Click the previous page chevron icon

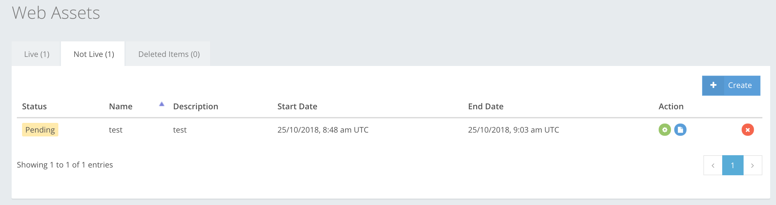click(713, 165)
